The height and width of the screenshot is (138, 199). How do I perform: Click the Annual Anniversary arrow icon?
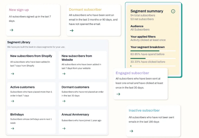pyautogui.click(x=64, y=128)
